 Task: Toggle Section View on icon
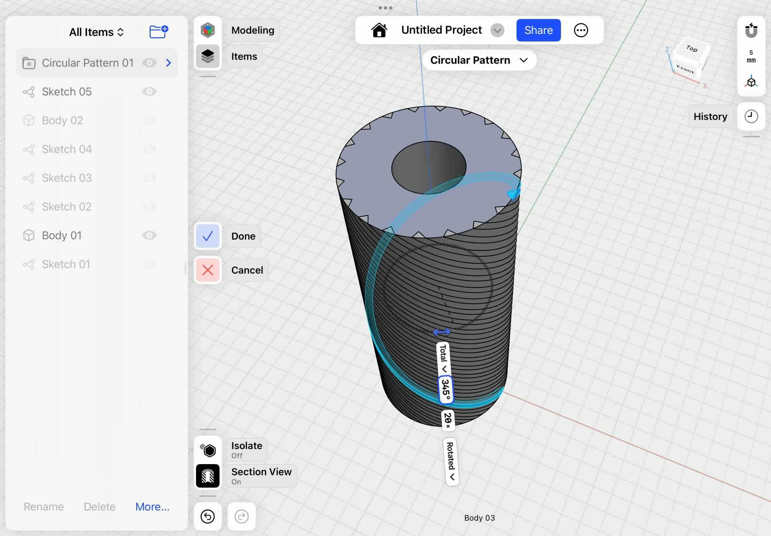[x=207, y=476]
